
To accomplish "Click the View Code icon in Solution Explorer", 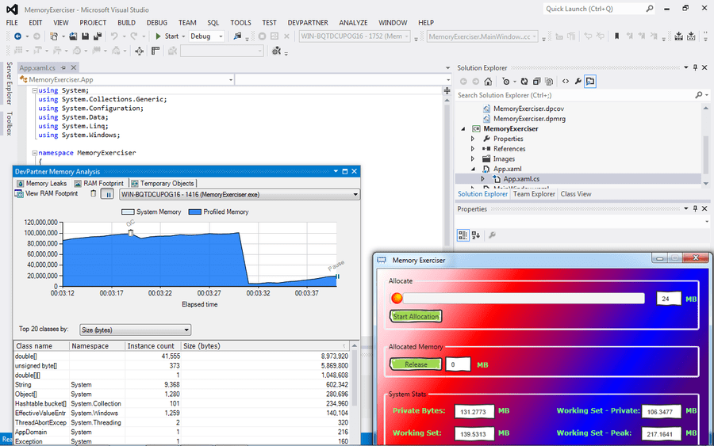I will 565,82.
